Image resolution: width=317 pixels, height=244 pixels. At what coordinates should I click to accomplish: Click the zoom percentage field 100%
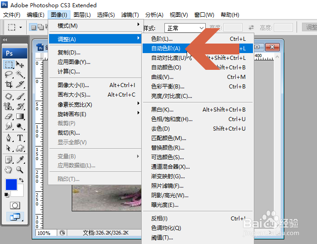[46, 233]
